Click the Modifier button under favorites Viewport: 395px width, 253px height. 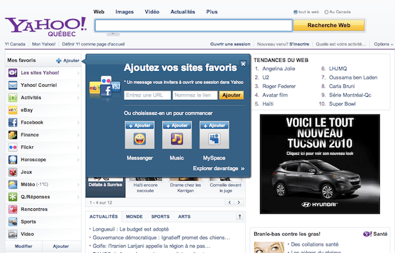24,246
